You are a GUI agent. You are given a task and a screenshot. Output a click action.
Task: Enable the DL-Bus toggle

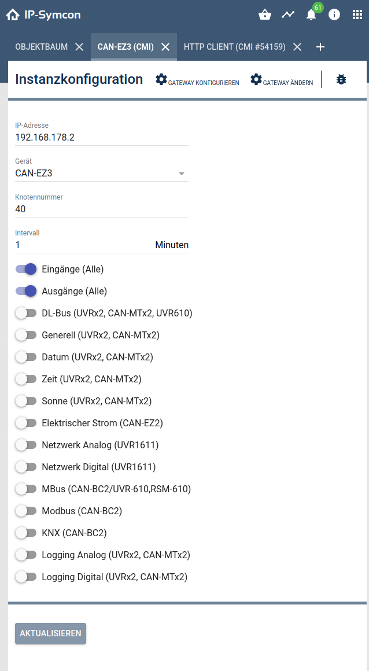pos(26,313)
